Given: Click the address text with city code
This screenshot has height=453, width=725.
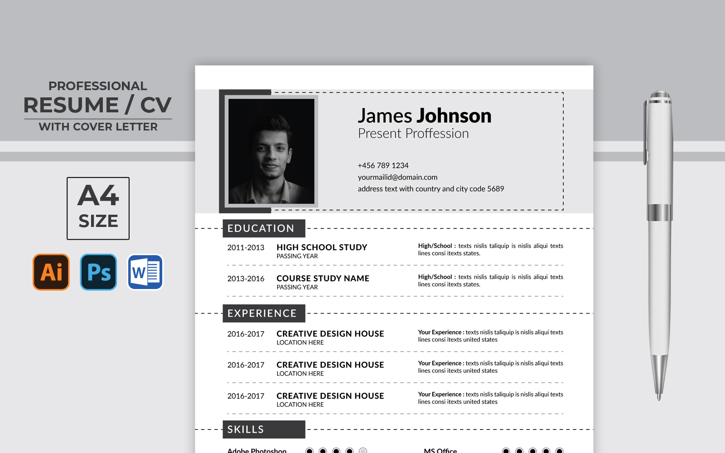Looking at the screenshot, I should tap(430, 189).
